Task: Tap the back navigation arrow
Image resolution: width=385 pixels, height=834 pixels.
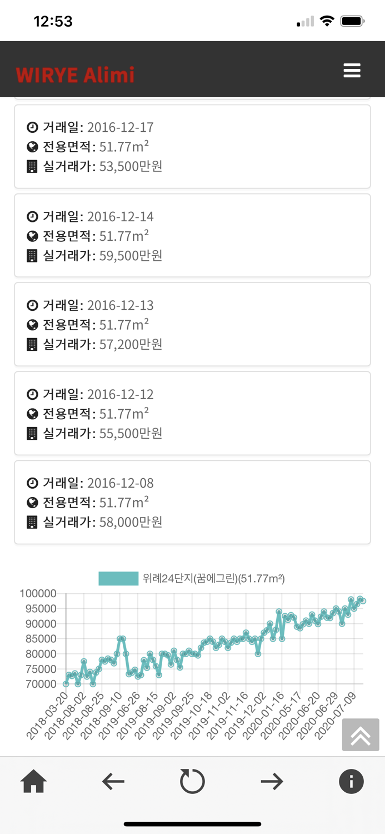Action: [113, 781]
